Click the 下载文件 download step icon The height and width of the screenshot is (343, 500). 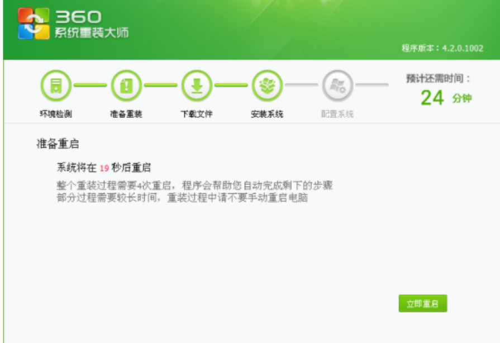point(197,85)
